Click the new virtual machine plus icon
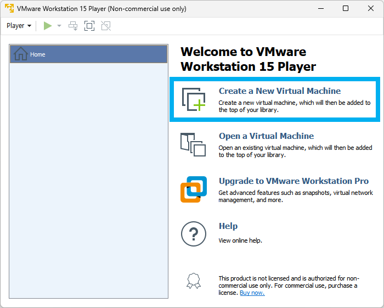Image resolution: width=384 pixels, height=308 pixels. 194,99
